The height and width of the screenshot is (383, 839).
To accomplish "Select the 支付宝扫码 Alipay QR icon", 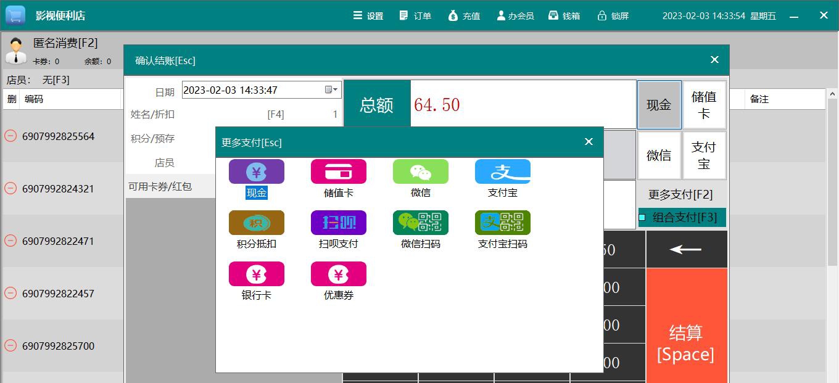I will tap(503, 222).
